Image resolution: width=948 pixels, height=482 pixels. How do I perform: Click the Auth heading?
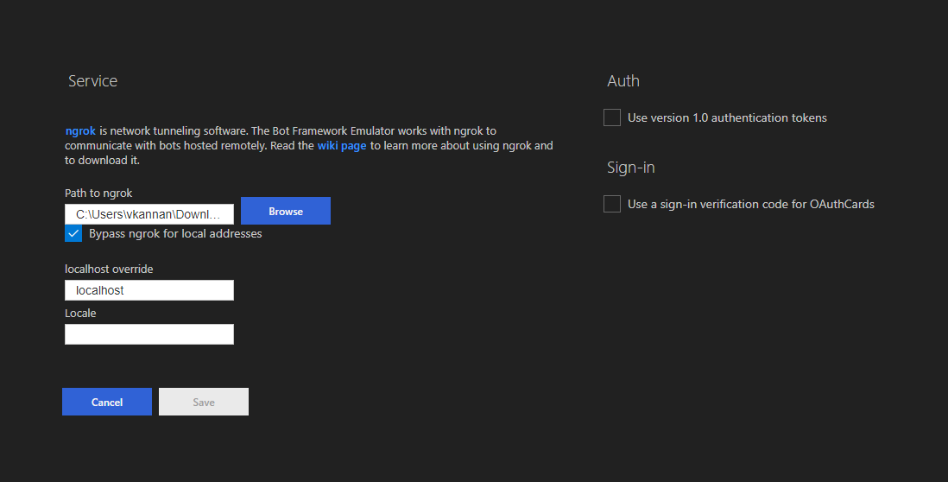(623, 81)
